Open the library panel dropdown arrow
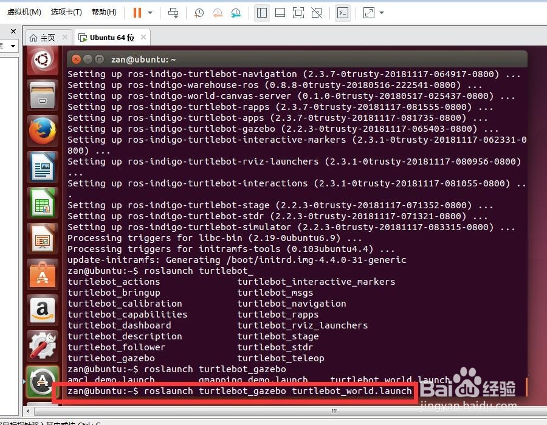Viewport: 547px width, 425px height. coord(13,46)
